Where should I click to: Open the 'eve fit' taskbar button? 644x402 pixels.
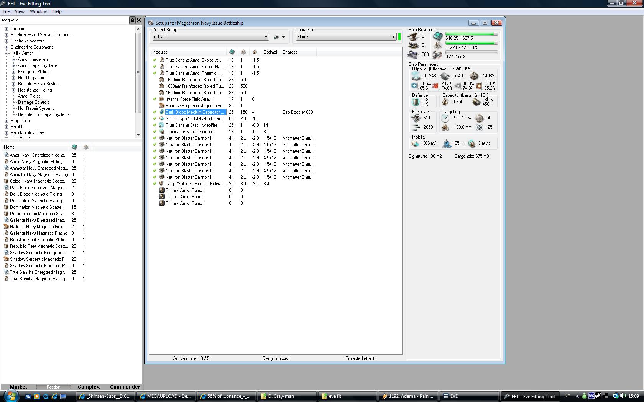click(x=348, y=396)
